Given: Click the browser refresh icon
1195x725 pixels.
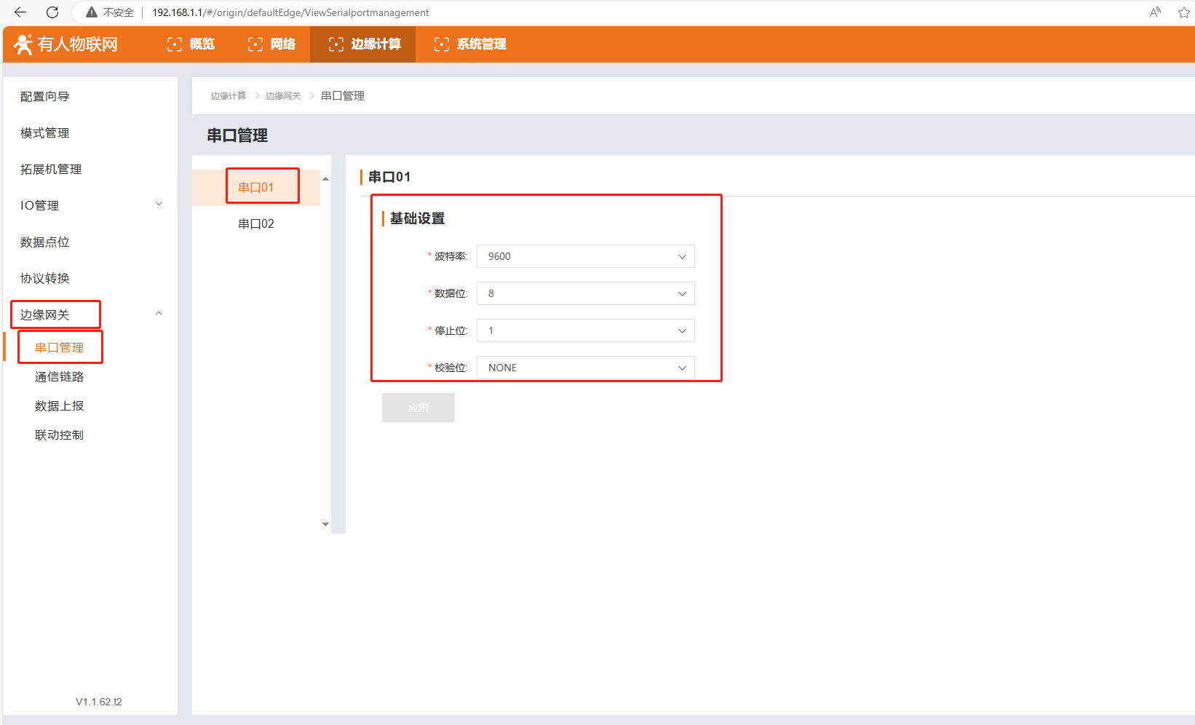Looking at the screenshot, I should 52,12.
